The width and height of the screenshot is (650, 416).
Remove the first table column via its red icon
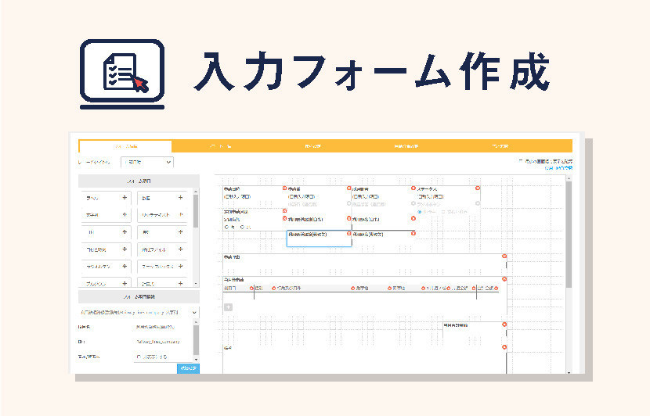coord(251,288)
